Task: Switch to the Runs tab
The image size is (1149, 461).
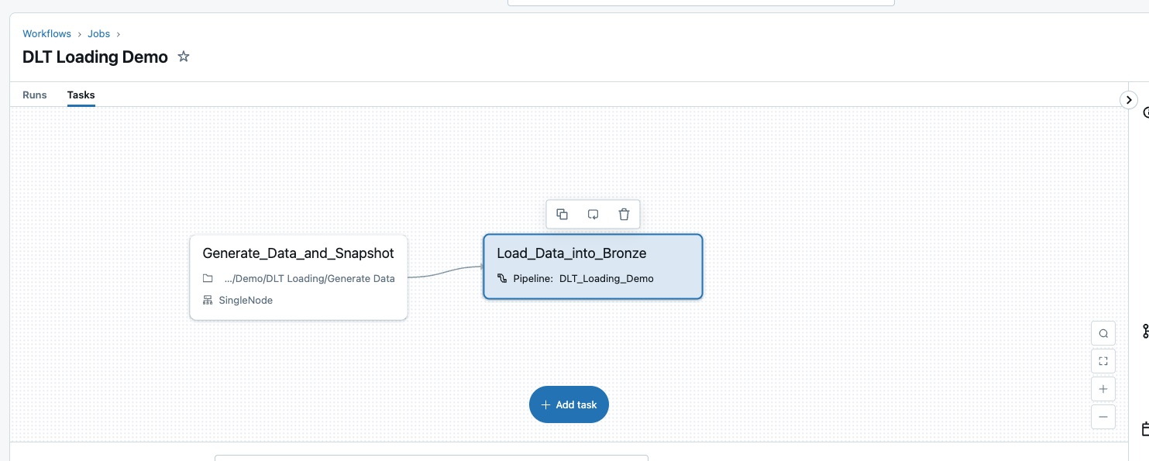Action: (35, 95)
